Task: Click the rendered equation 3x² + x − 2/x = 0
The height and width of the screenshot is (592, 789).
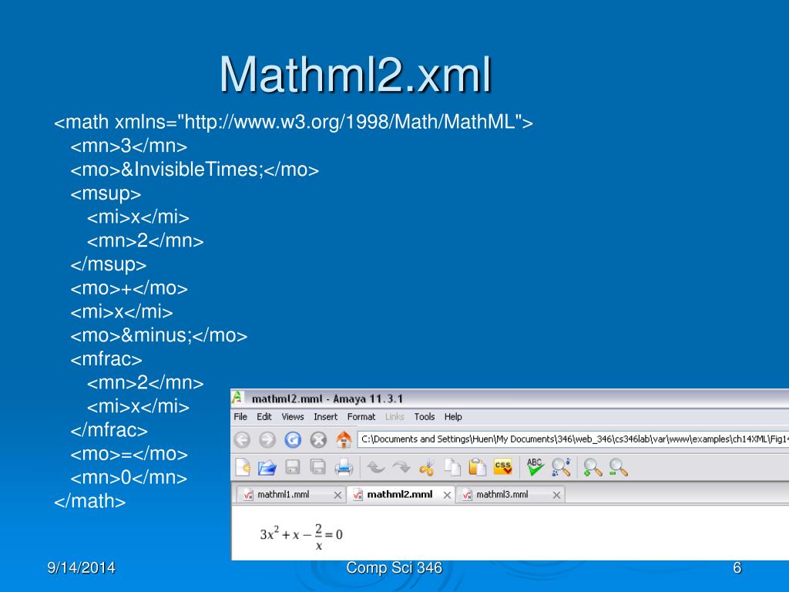Action: pyautogui.click(x=301, y=536)
